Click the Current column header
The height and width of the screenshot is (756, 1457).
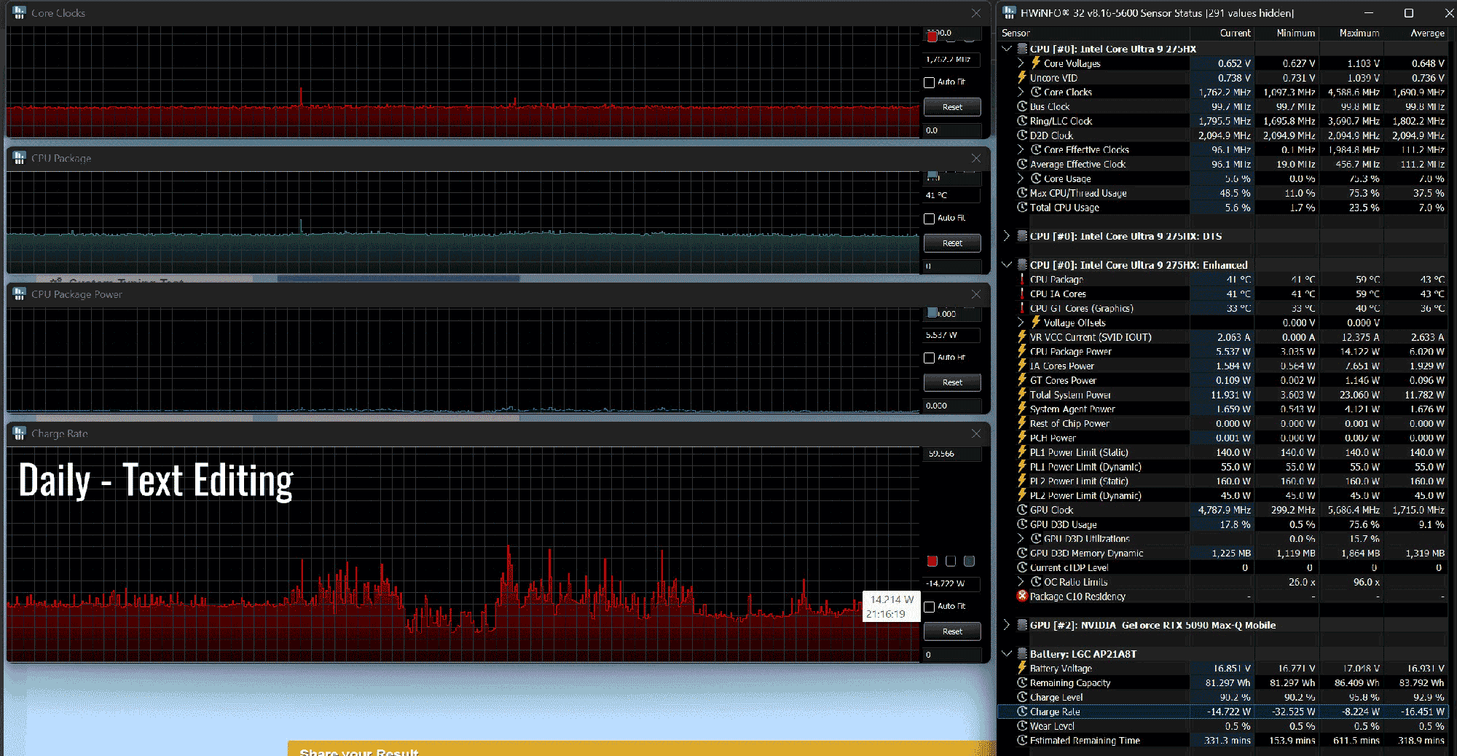coord(1222,33)
